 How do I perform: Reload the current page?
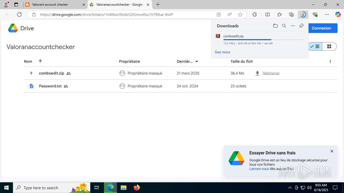pyautogui.click(x=19, y=14)
